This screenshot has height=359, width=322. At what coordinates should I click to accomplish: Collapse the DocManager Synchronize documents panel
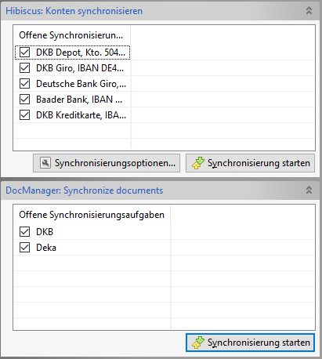(x=309, y=190)
